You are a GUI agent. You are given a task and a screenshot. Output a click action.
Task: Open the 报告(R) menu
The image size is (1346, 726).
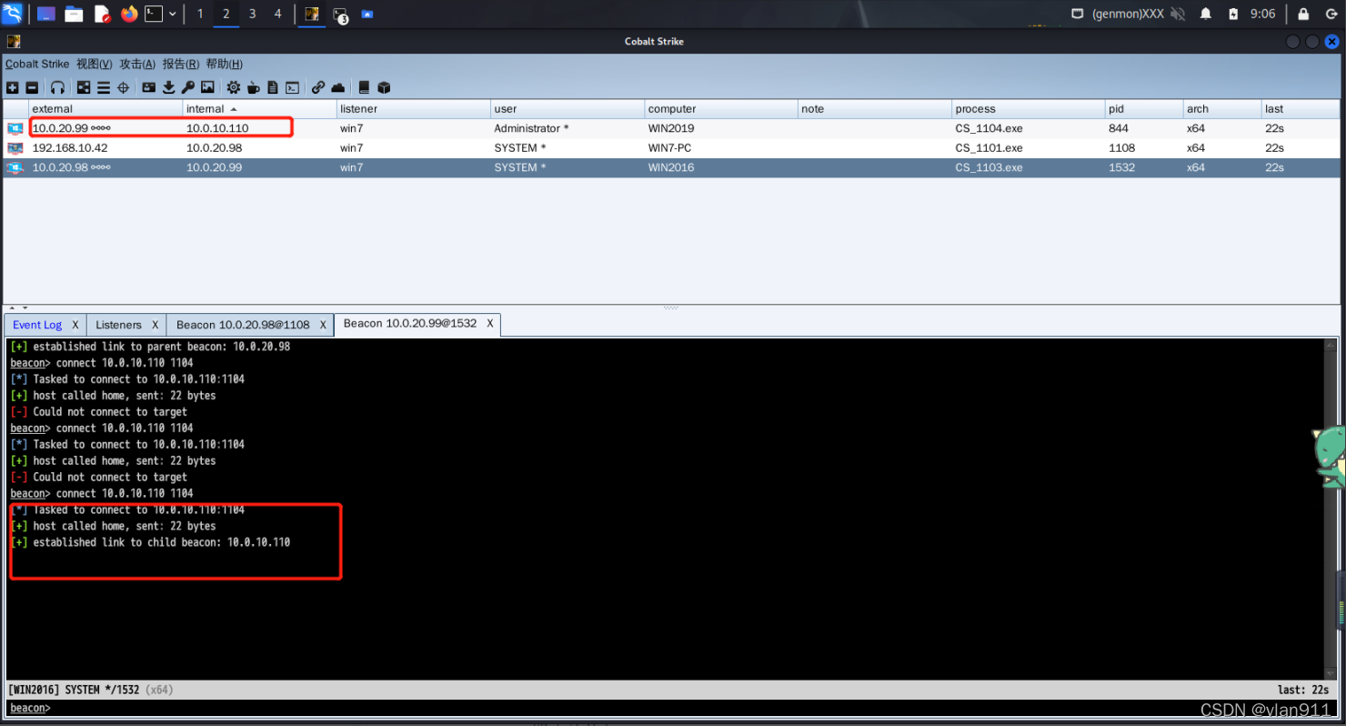(180, 64)
